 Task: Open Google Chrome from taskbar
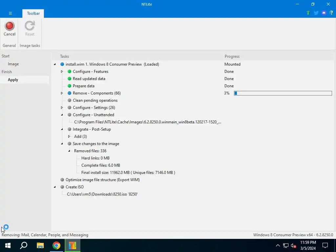[x=56, y=245]
